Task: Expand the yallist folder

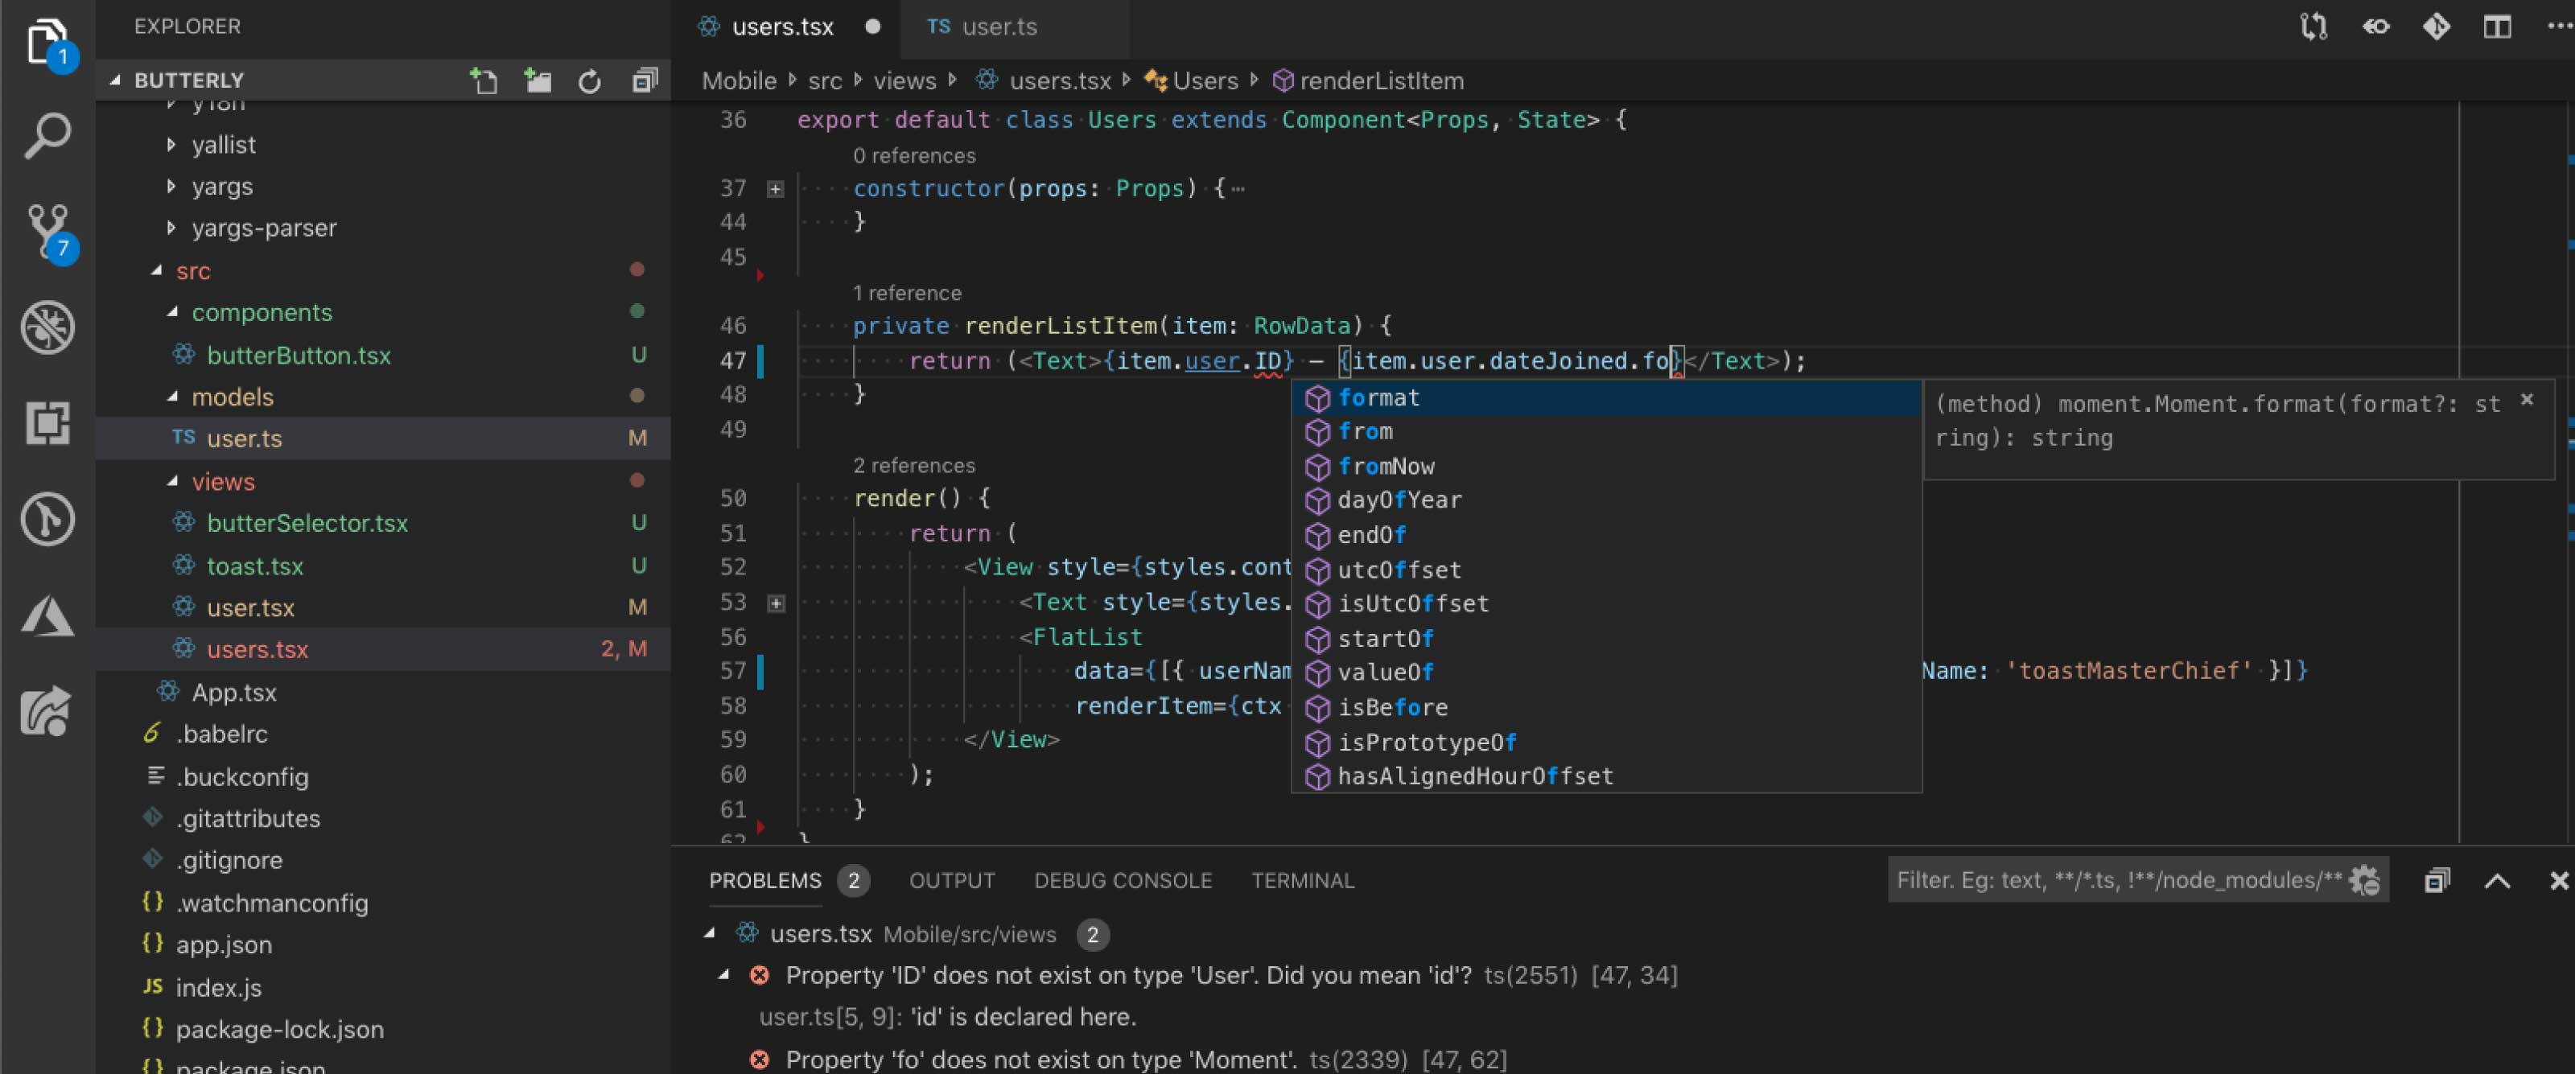Action: (171, 145)
